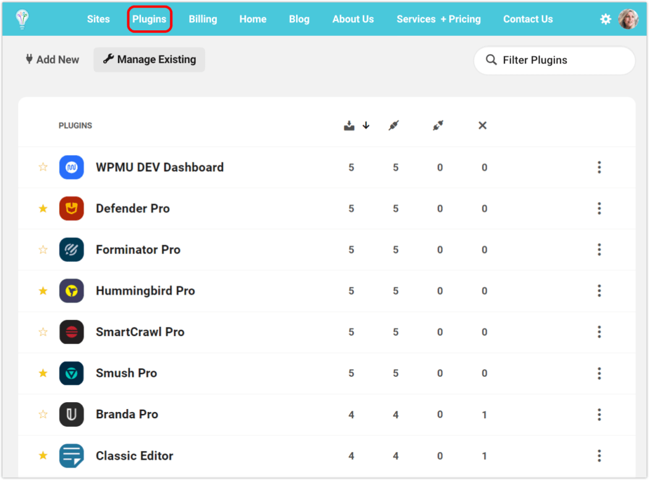649x480 pixels.
Task: Unfavorite Smush Pro using its star
Action: click(x=43, y=373)
